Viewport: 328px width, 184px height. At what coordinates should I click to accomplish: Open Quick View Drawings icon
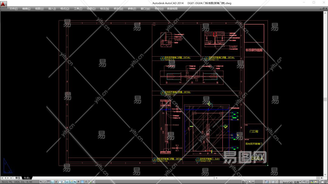[x=253, y=182]
